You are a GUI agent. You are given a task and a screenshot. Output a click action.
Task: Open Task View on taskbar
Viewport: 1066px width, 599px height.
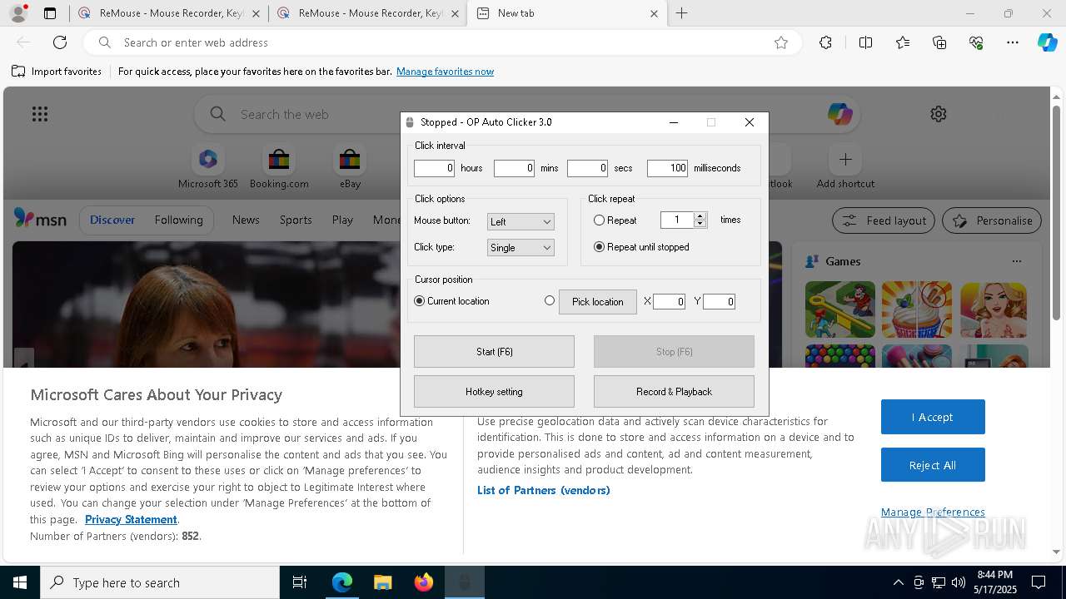(300, 582)
